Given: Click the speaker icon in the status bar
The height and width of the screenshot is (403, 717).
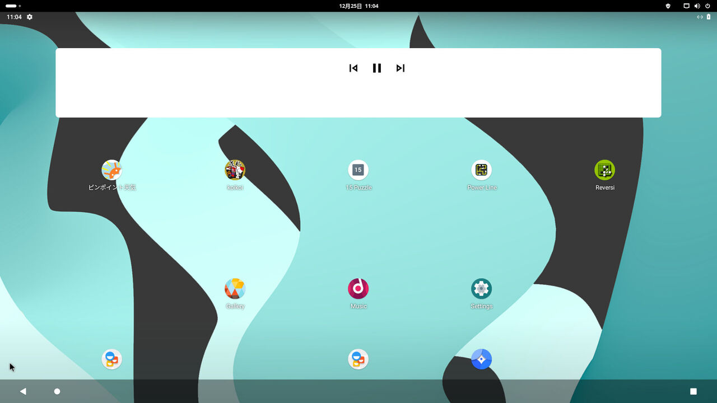Looking at the screenshot, I should pos(696,6).
